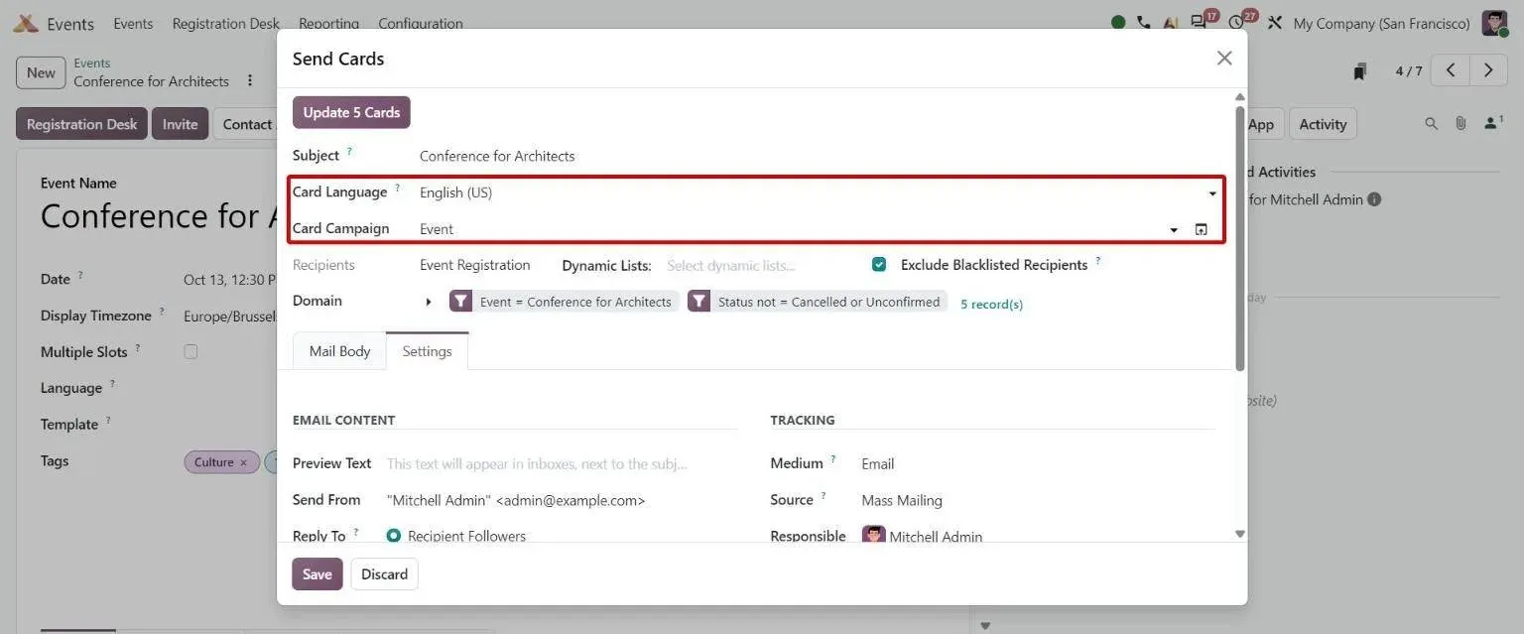This screenshot has height=634, width=1524.
Task: Toggle Exclude Blacklisted Recipients checkbox
Action: tap(879, 265)
